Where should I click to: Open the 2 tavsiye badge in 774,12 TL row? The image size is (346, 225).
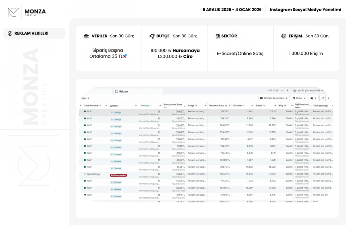click(116, 182)
